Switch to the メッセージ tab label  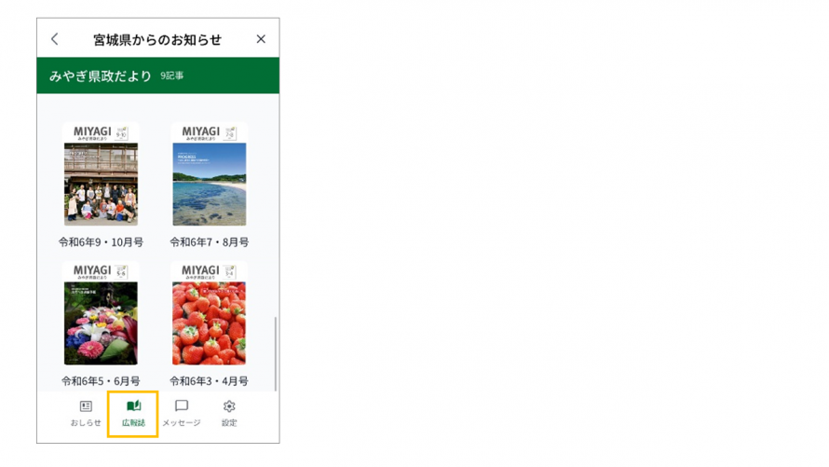[182, 422]
